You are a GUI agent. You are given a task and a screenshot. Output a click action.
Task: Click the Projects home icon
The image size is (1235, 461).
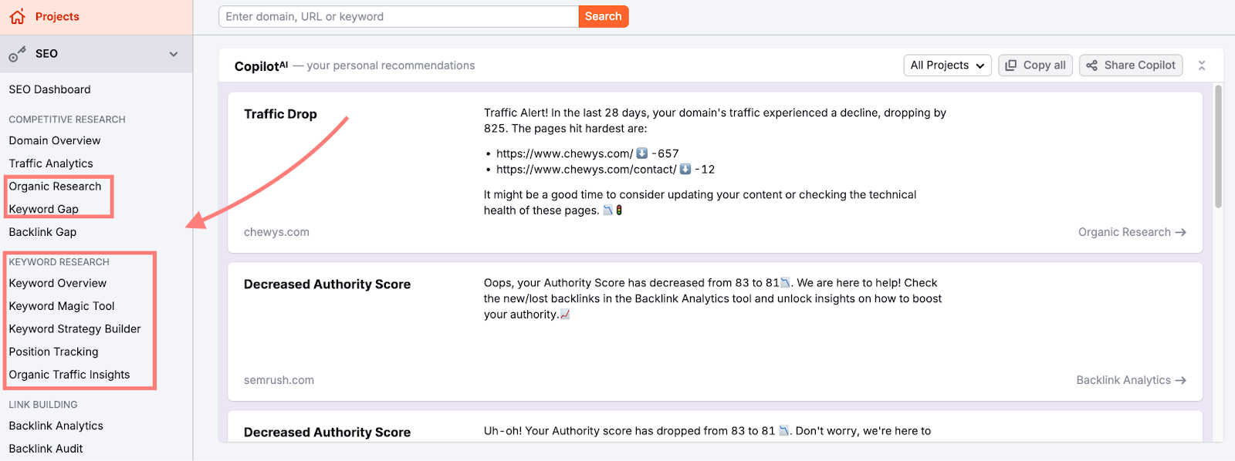15,15
